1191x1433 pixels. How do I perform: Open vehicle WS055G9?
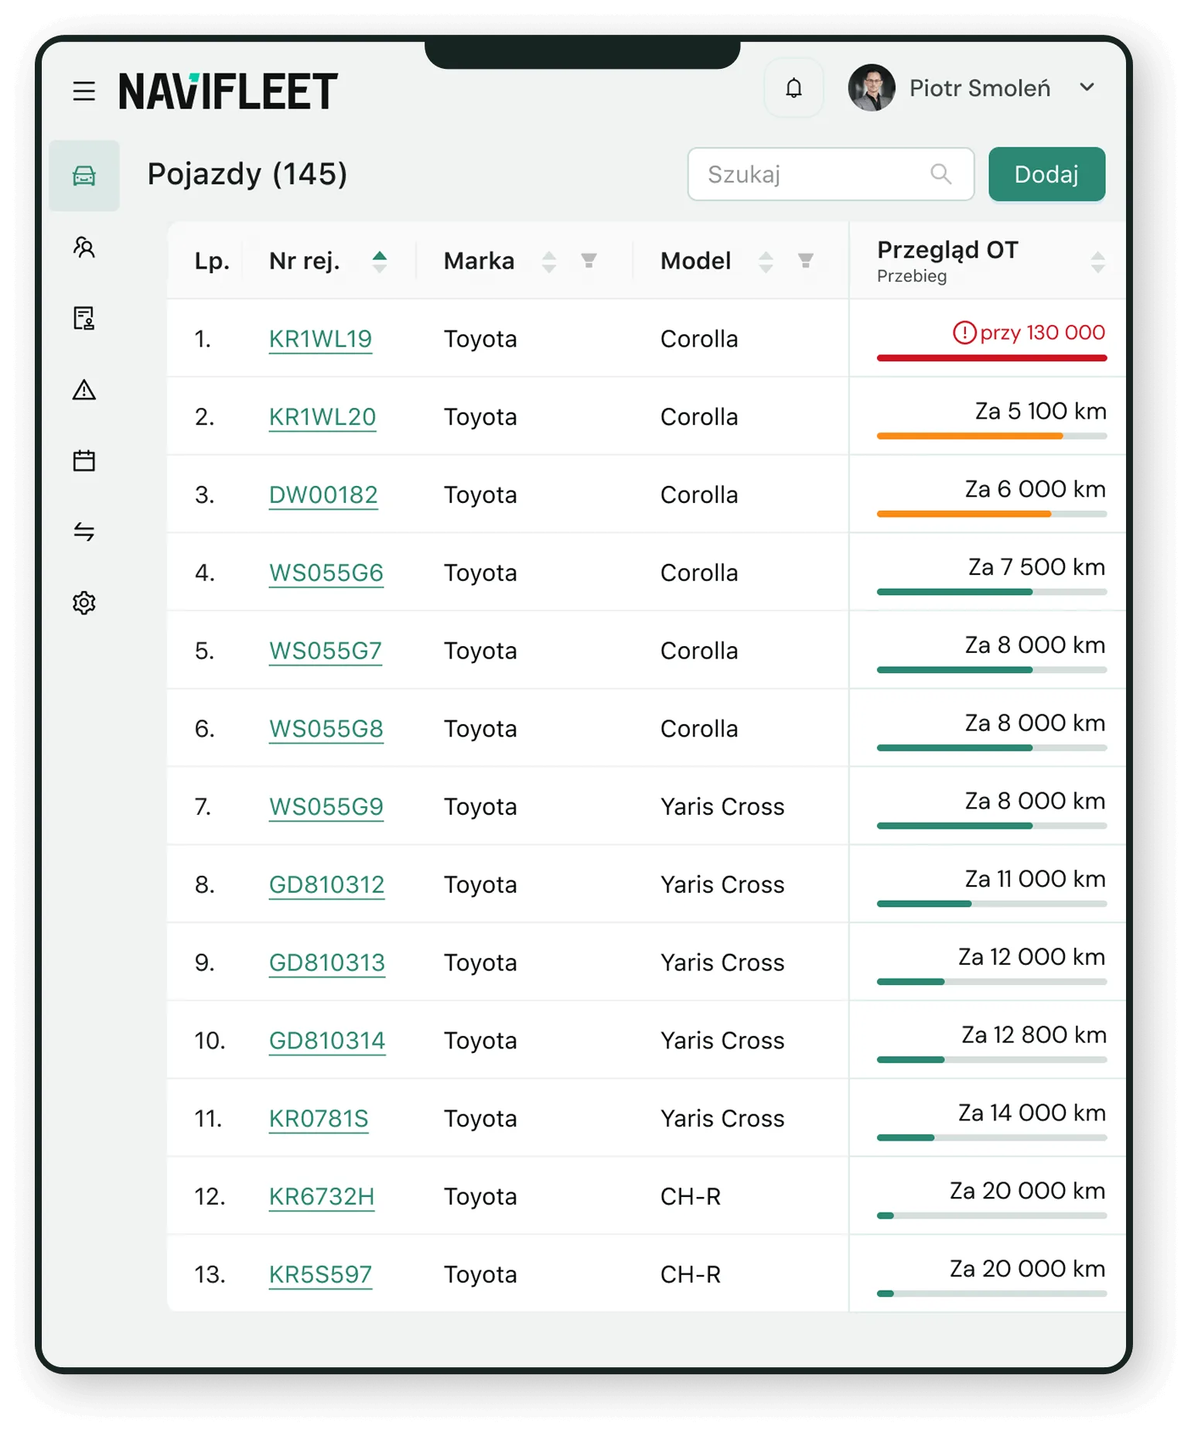326,807
